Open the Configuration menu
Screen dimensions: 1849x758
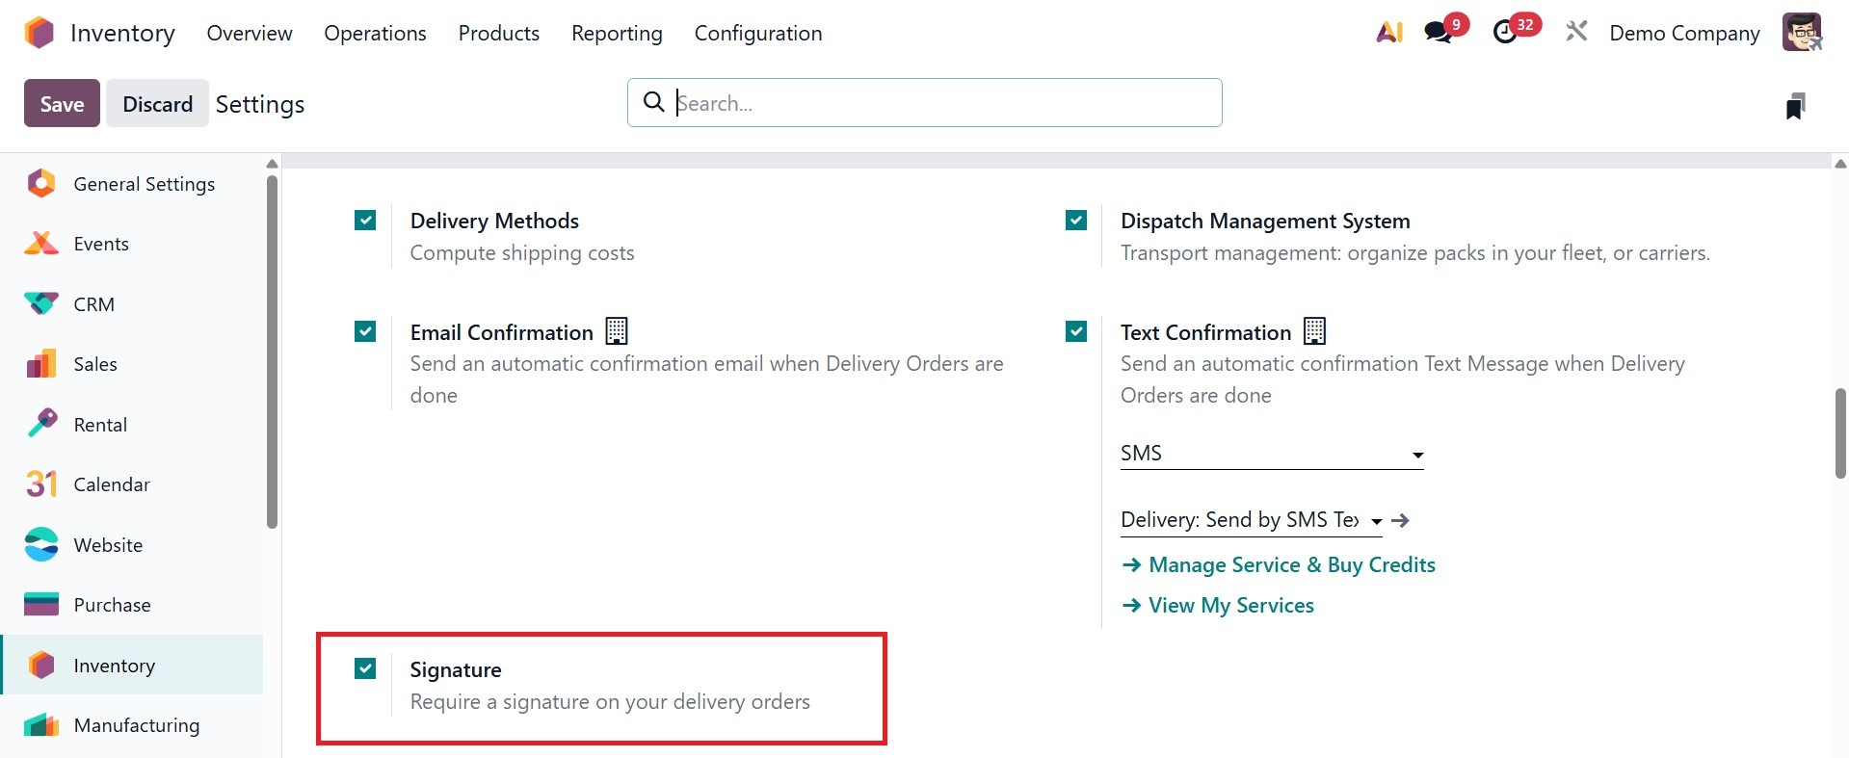[x=757, y=33]
